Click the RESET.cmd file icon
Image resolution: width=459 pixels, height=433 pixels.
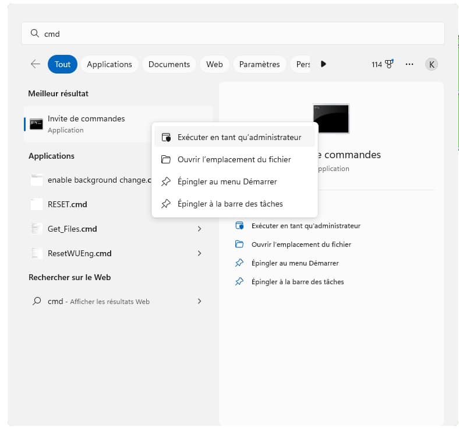pyautogui.click(x=37, y=204)
